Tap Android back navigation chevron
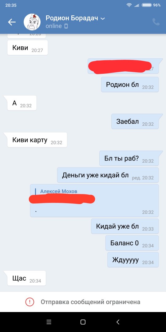 pyautogui.click(x=118, y=322)
